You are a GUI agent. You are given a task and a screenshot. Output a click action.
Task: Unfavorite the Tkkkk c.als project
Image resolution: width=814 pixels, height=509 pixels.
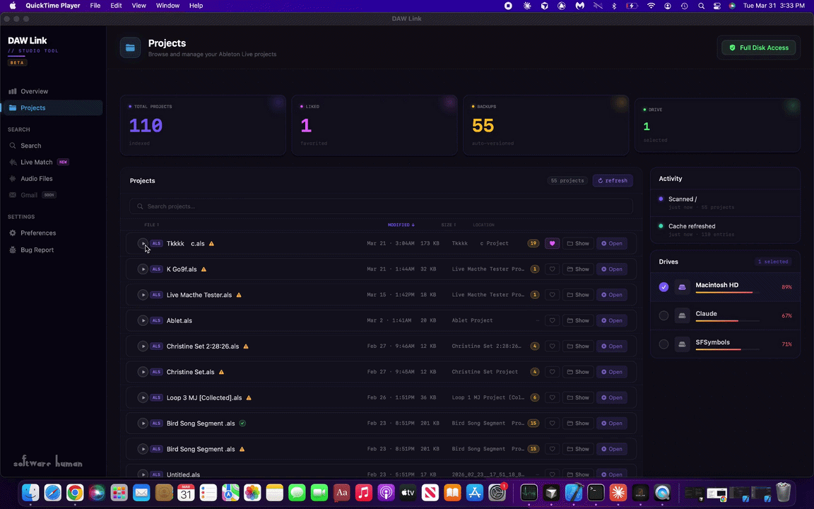(552, 243)
